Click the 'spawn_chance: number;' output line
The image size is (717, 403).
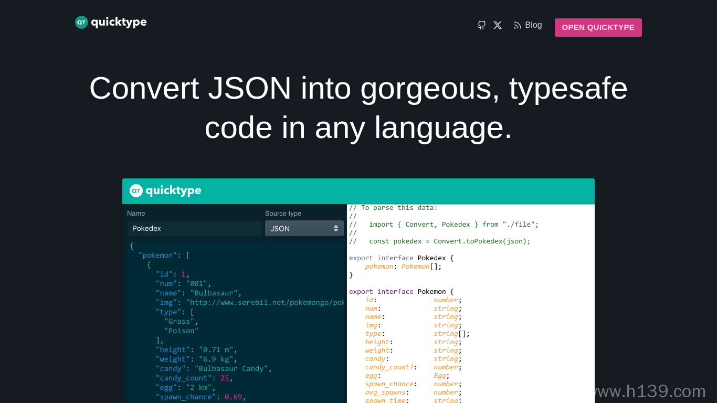click(x=414, y=384)
